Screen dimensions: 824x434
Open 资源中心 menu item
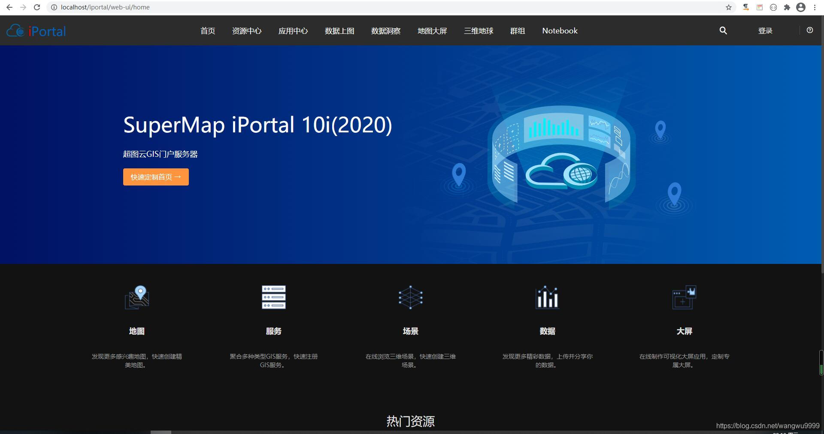tap(247, 31)
